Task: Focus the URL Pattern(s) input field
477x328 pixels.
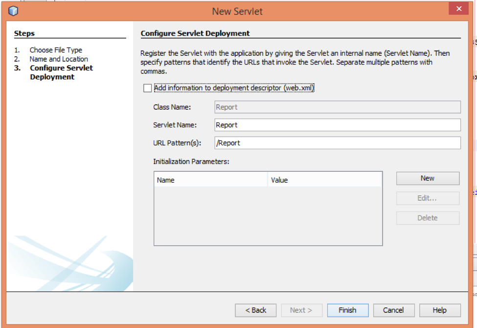Action: tap(338, 143)
